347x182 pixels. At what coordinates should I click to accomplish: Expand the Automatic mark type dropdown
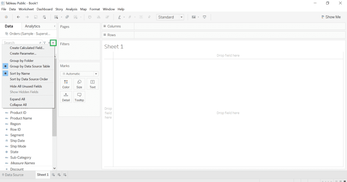click(x=79, y=74)
